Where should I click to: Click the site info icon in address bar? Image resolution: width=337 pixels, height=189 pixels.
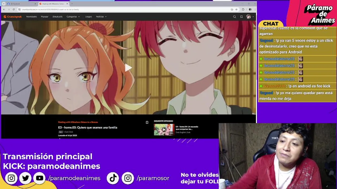(x=20, y=9)
